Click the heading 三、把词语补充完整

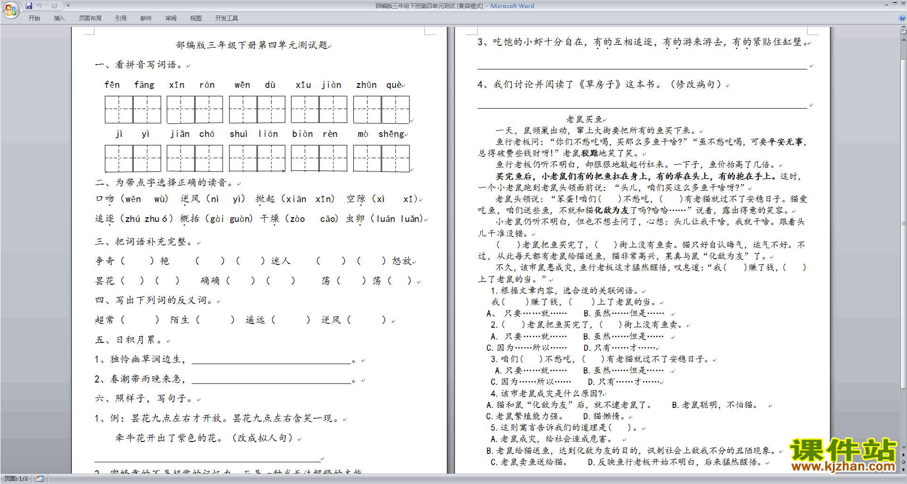pyautogui.click(x=144, y=242)
